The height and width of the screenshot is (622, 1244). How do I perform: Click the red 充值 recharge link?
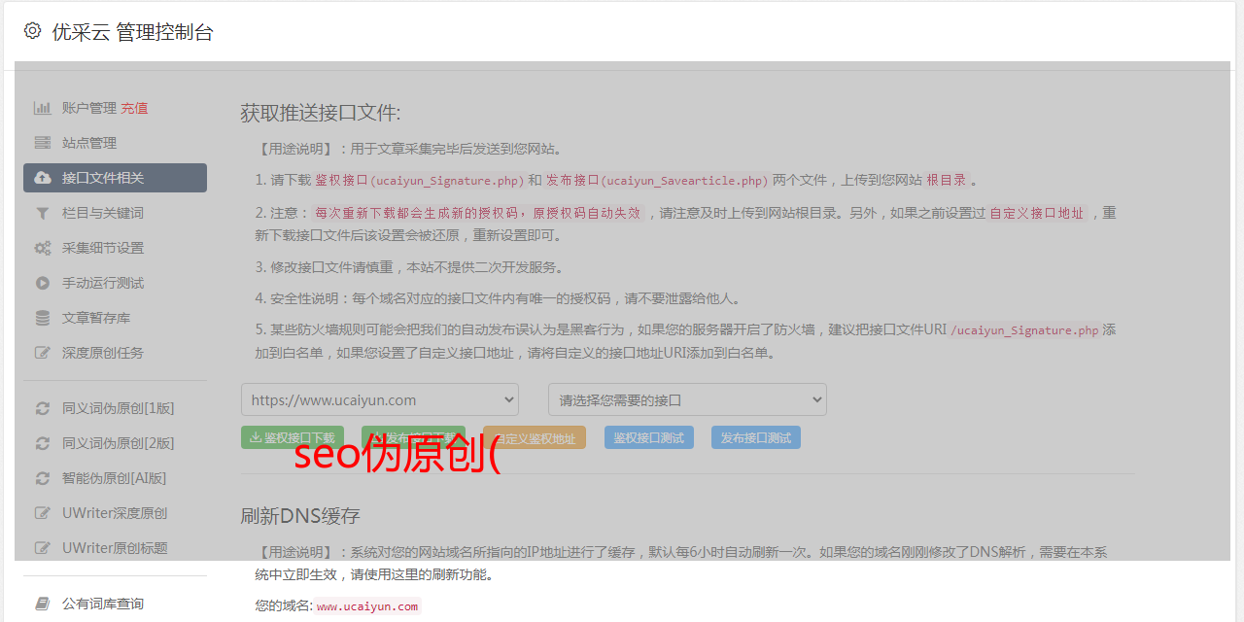pos(134,108)
